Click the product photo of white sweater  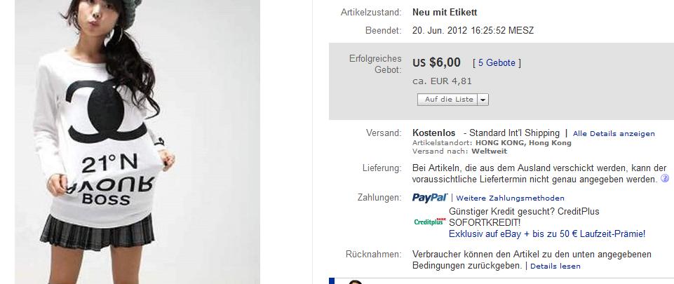point(137,142)
